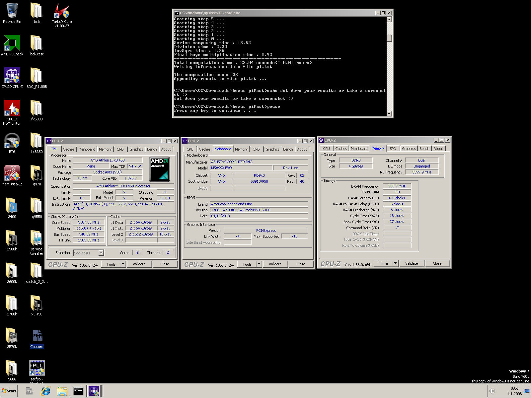Click Close button in the CPU tab window
The image size is (531, 398).
pyautogui.click(x=165, y=264)
